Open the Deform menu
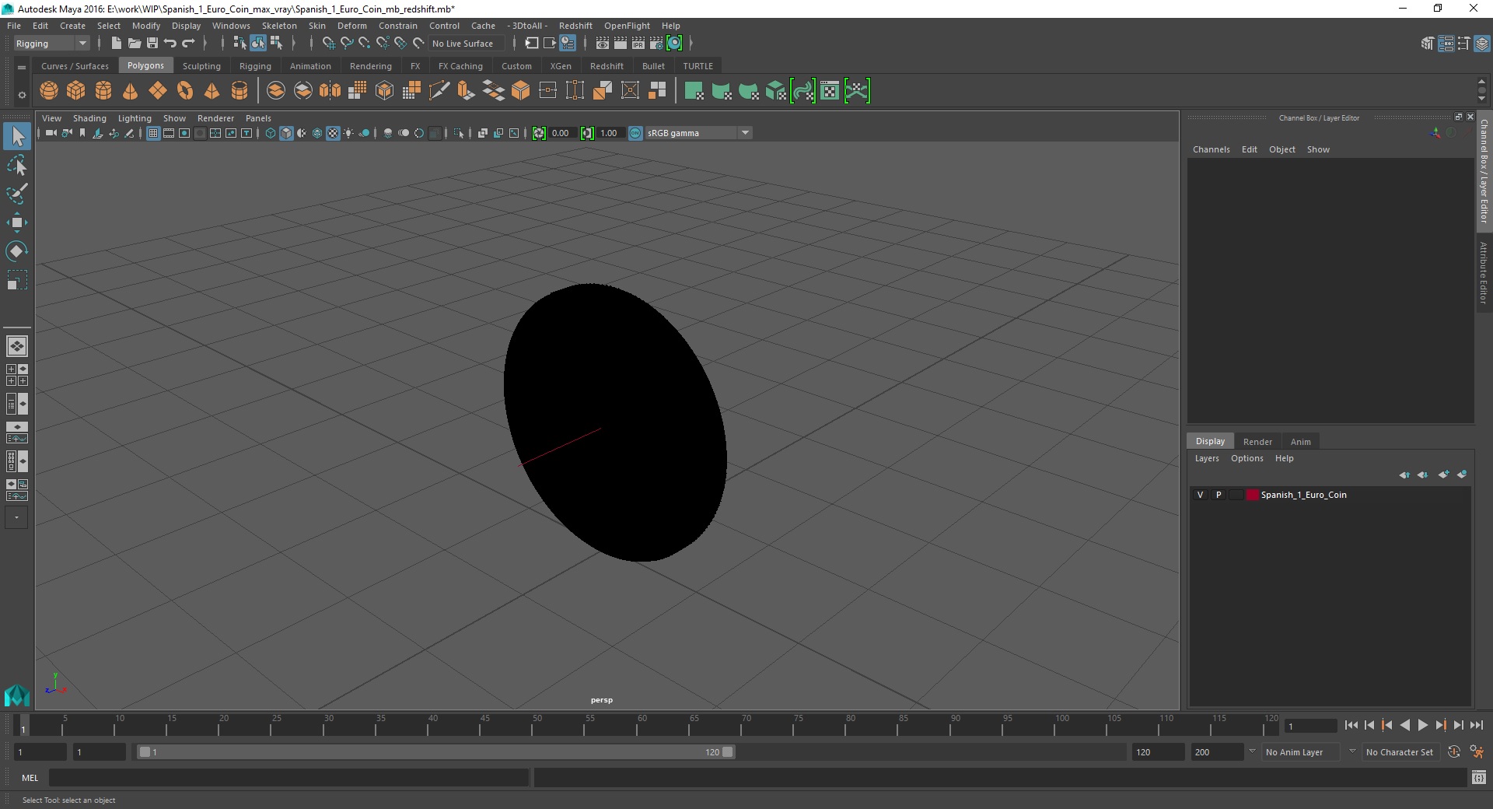 (351, 26)
